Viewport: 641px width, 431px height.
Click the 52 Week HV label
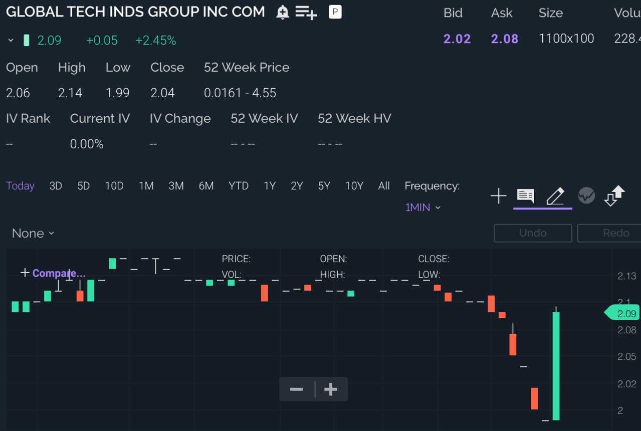(x=354, y=119)
